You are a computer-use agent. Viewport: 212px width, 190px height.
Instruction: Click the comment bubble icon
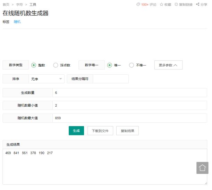pos(138,4)
